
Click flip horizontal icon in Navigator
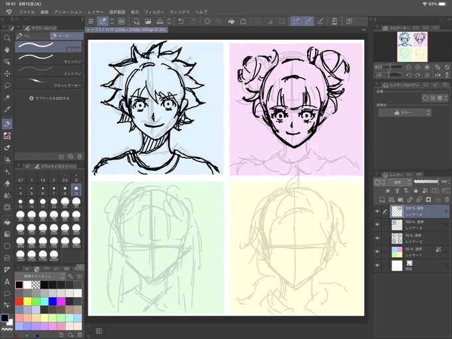click(x=437, y=75)
